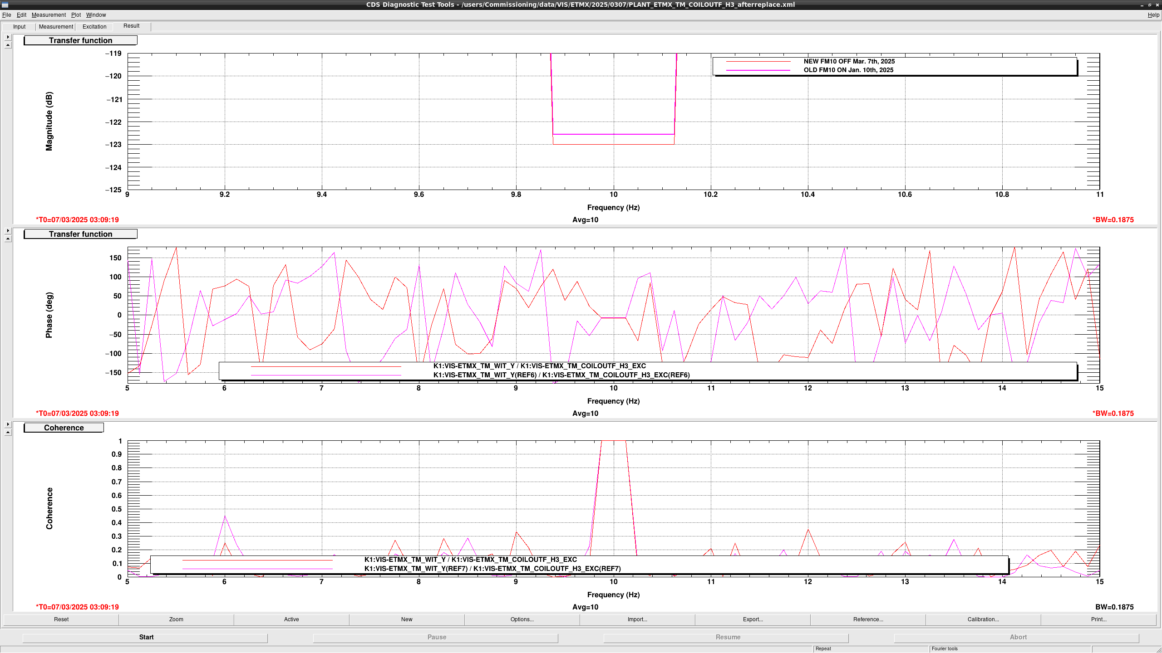Switch to the Excitation tab
Image resolution: width=1162 pixels, height=653 pixels.
(x=94, y=27)
